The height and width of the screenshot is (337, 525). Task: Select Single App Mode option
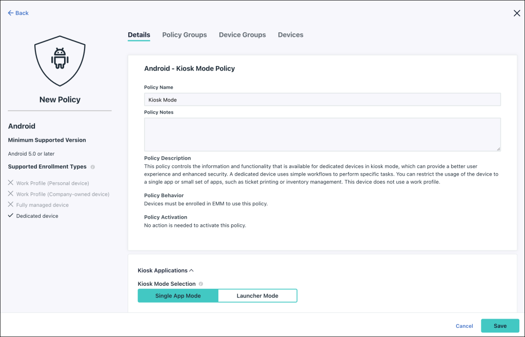[178, 296]
